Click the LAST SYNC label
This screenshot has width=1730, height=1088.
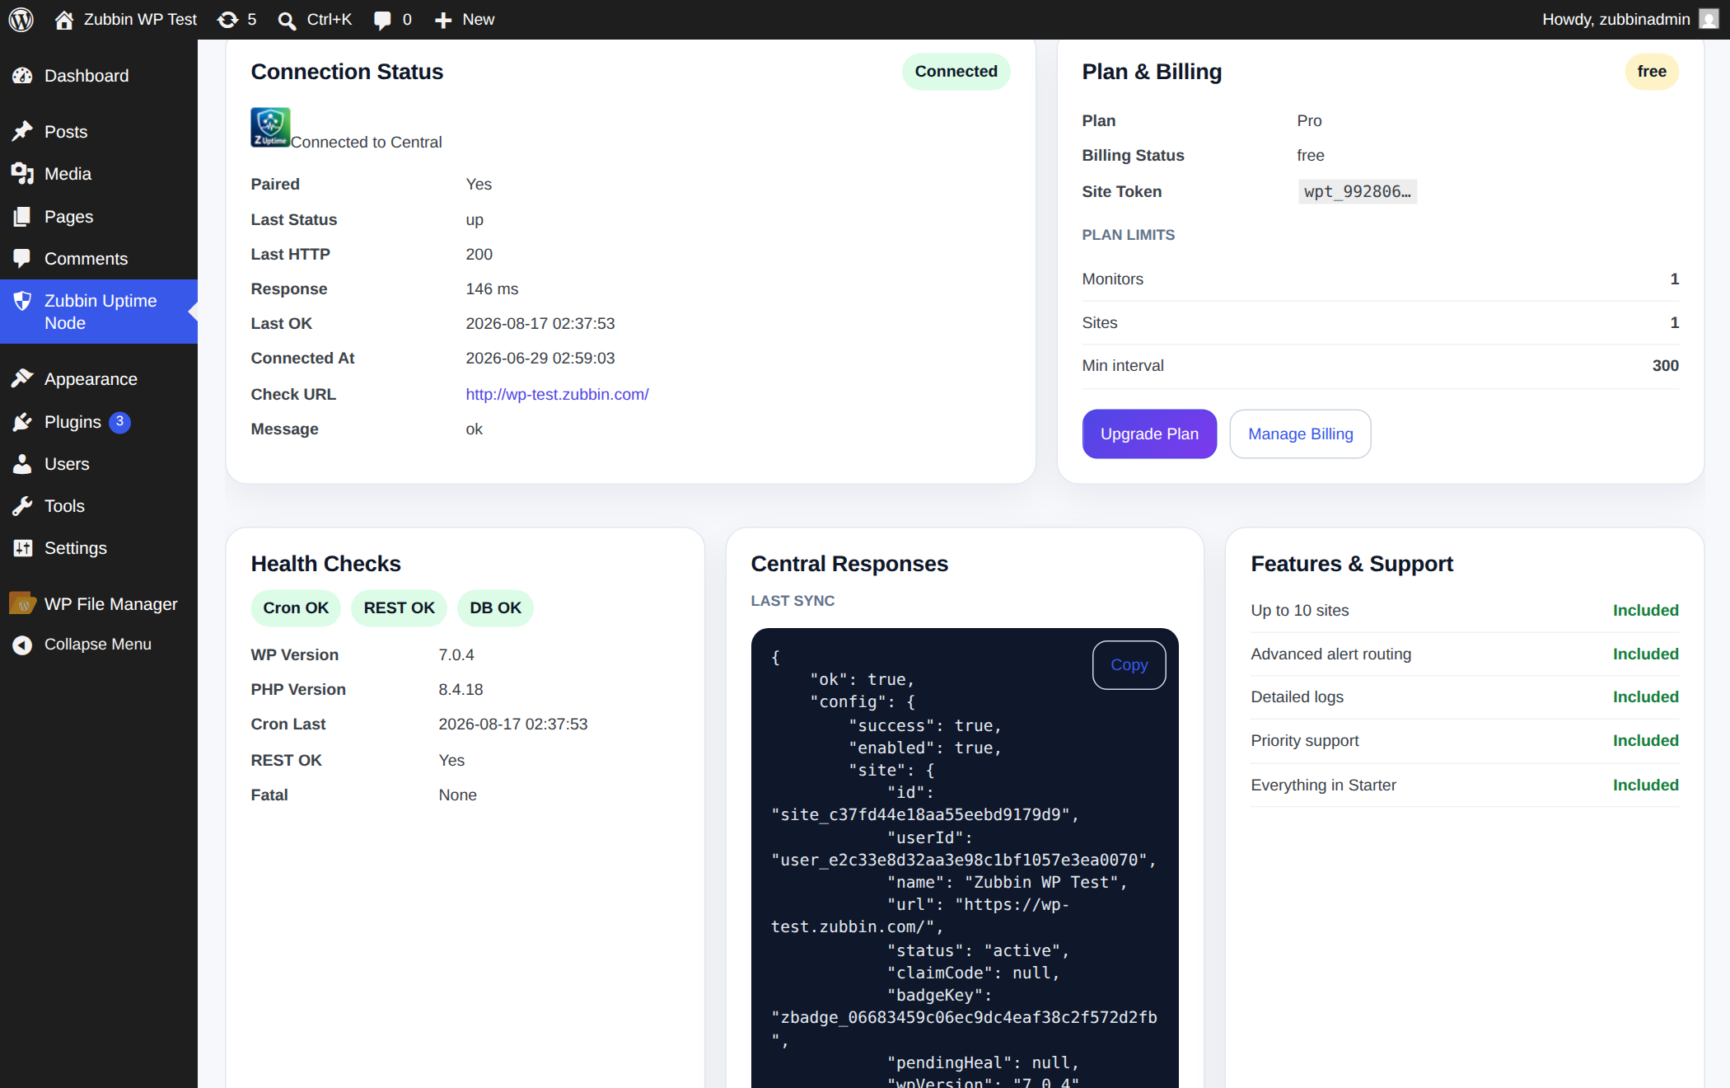(x=793, y=601)
